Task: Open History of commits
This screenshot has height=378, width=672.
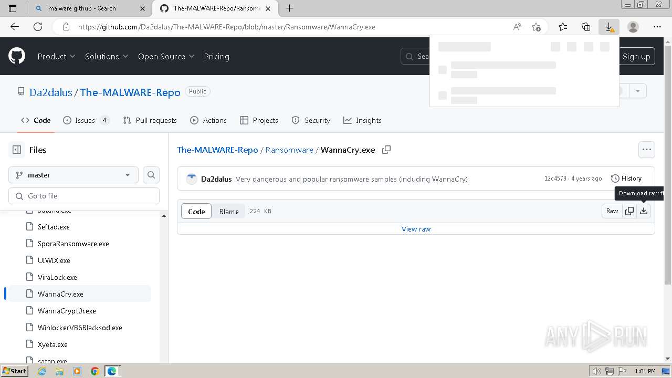Action: (x=626, y=178)
